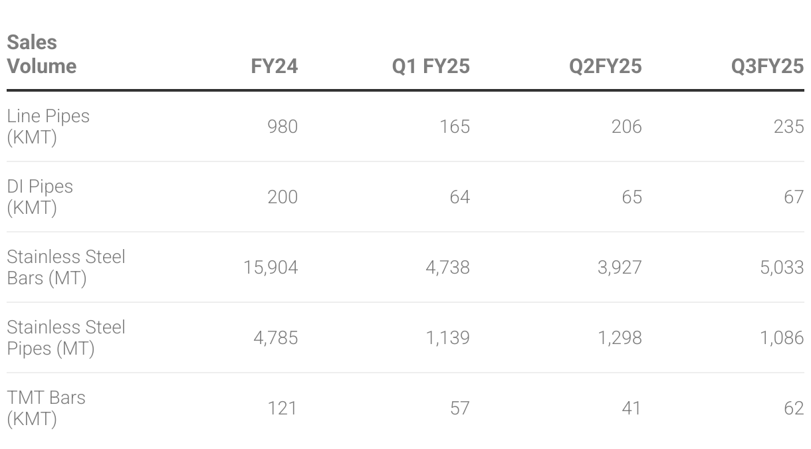Click the DI Pipes FY24 value 200
The height and width of the screenshot is (449, 811).
[x=283, y=197]
